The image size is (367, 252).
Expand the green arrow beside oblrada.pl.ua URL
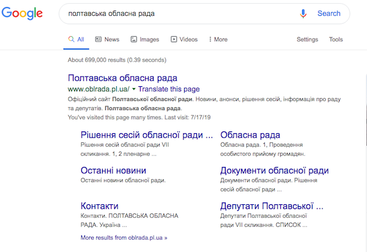click(133, 89)
